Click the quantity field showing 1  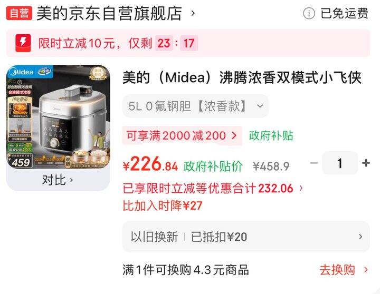coord(340,163)
